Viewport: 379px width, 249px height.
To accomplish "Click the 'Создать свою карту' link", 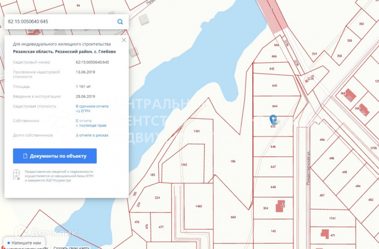I will coord(72,248).
